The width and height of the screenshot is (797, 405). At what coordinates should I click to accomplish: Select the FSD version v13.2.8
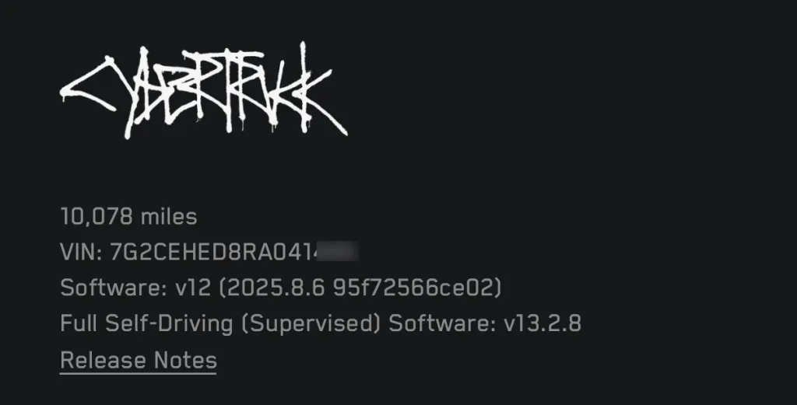tap(542, 323)
